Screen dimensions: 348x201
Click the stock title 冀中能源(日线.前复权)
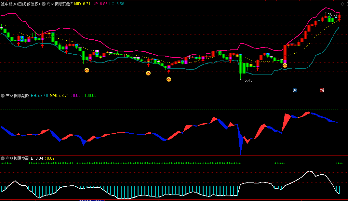click(x=20, y=4)
